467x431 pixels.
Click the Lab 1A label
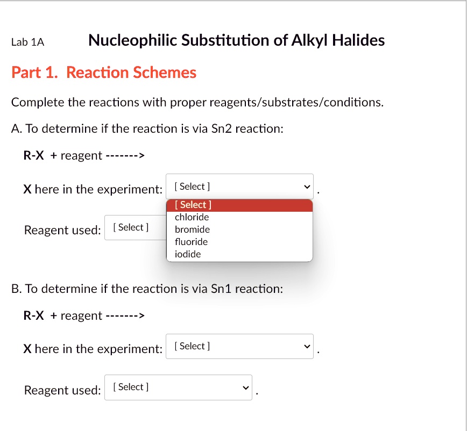coord(28,41)
